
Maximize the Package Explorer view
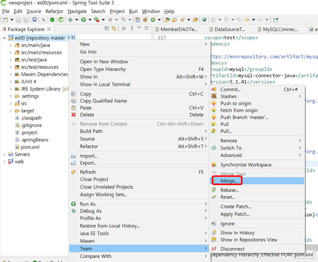click(x=147, y=28)
